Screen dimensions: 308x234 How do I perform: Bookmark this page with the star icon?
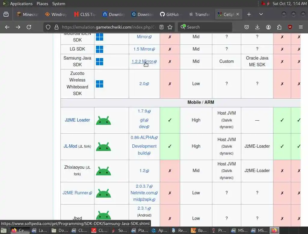pyautogui.click(x=170, y=27)
